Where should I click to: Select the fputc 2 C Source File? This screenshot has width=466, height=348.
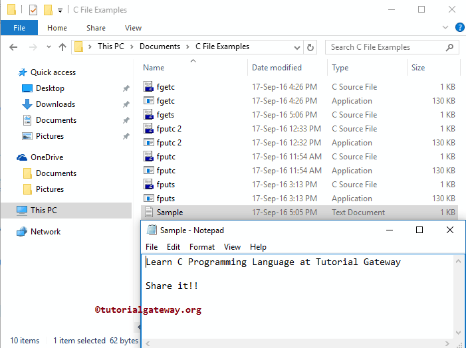click(x=299, y=129)
